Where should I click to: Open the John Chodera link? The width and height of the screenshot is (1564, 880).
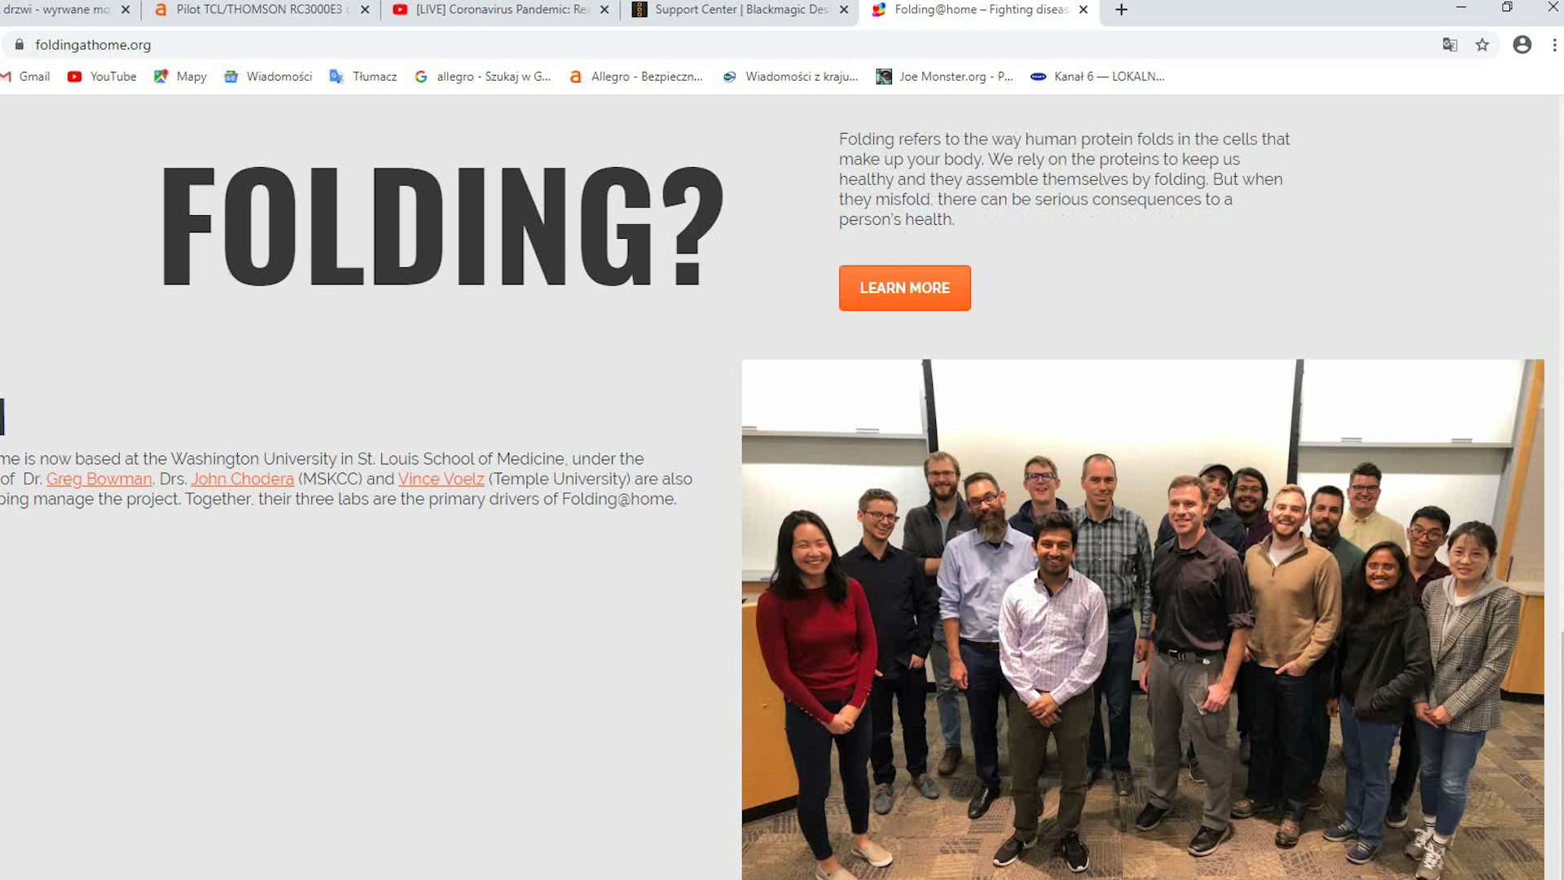click(x=243, y=479)
